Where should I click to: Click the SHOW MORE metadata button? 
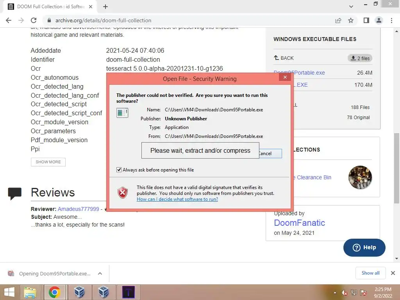[x=48, y=162]
